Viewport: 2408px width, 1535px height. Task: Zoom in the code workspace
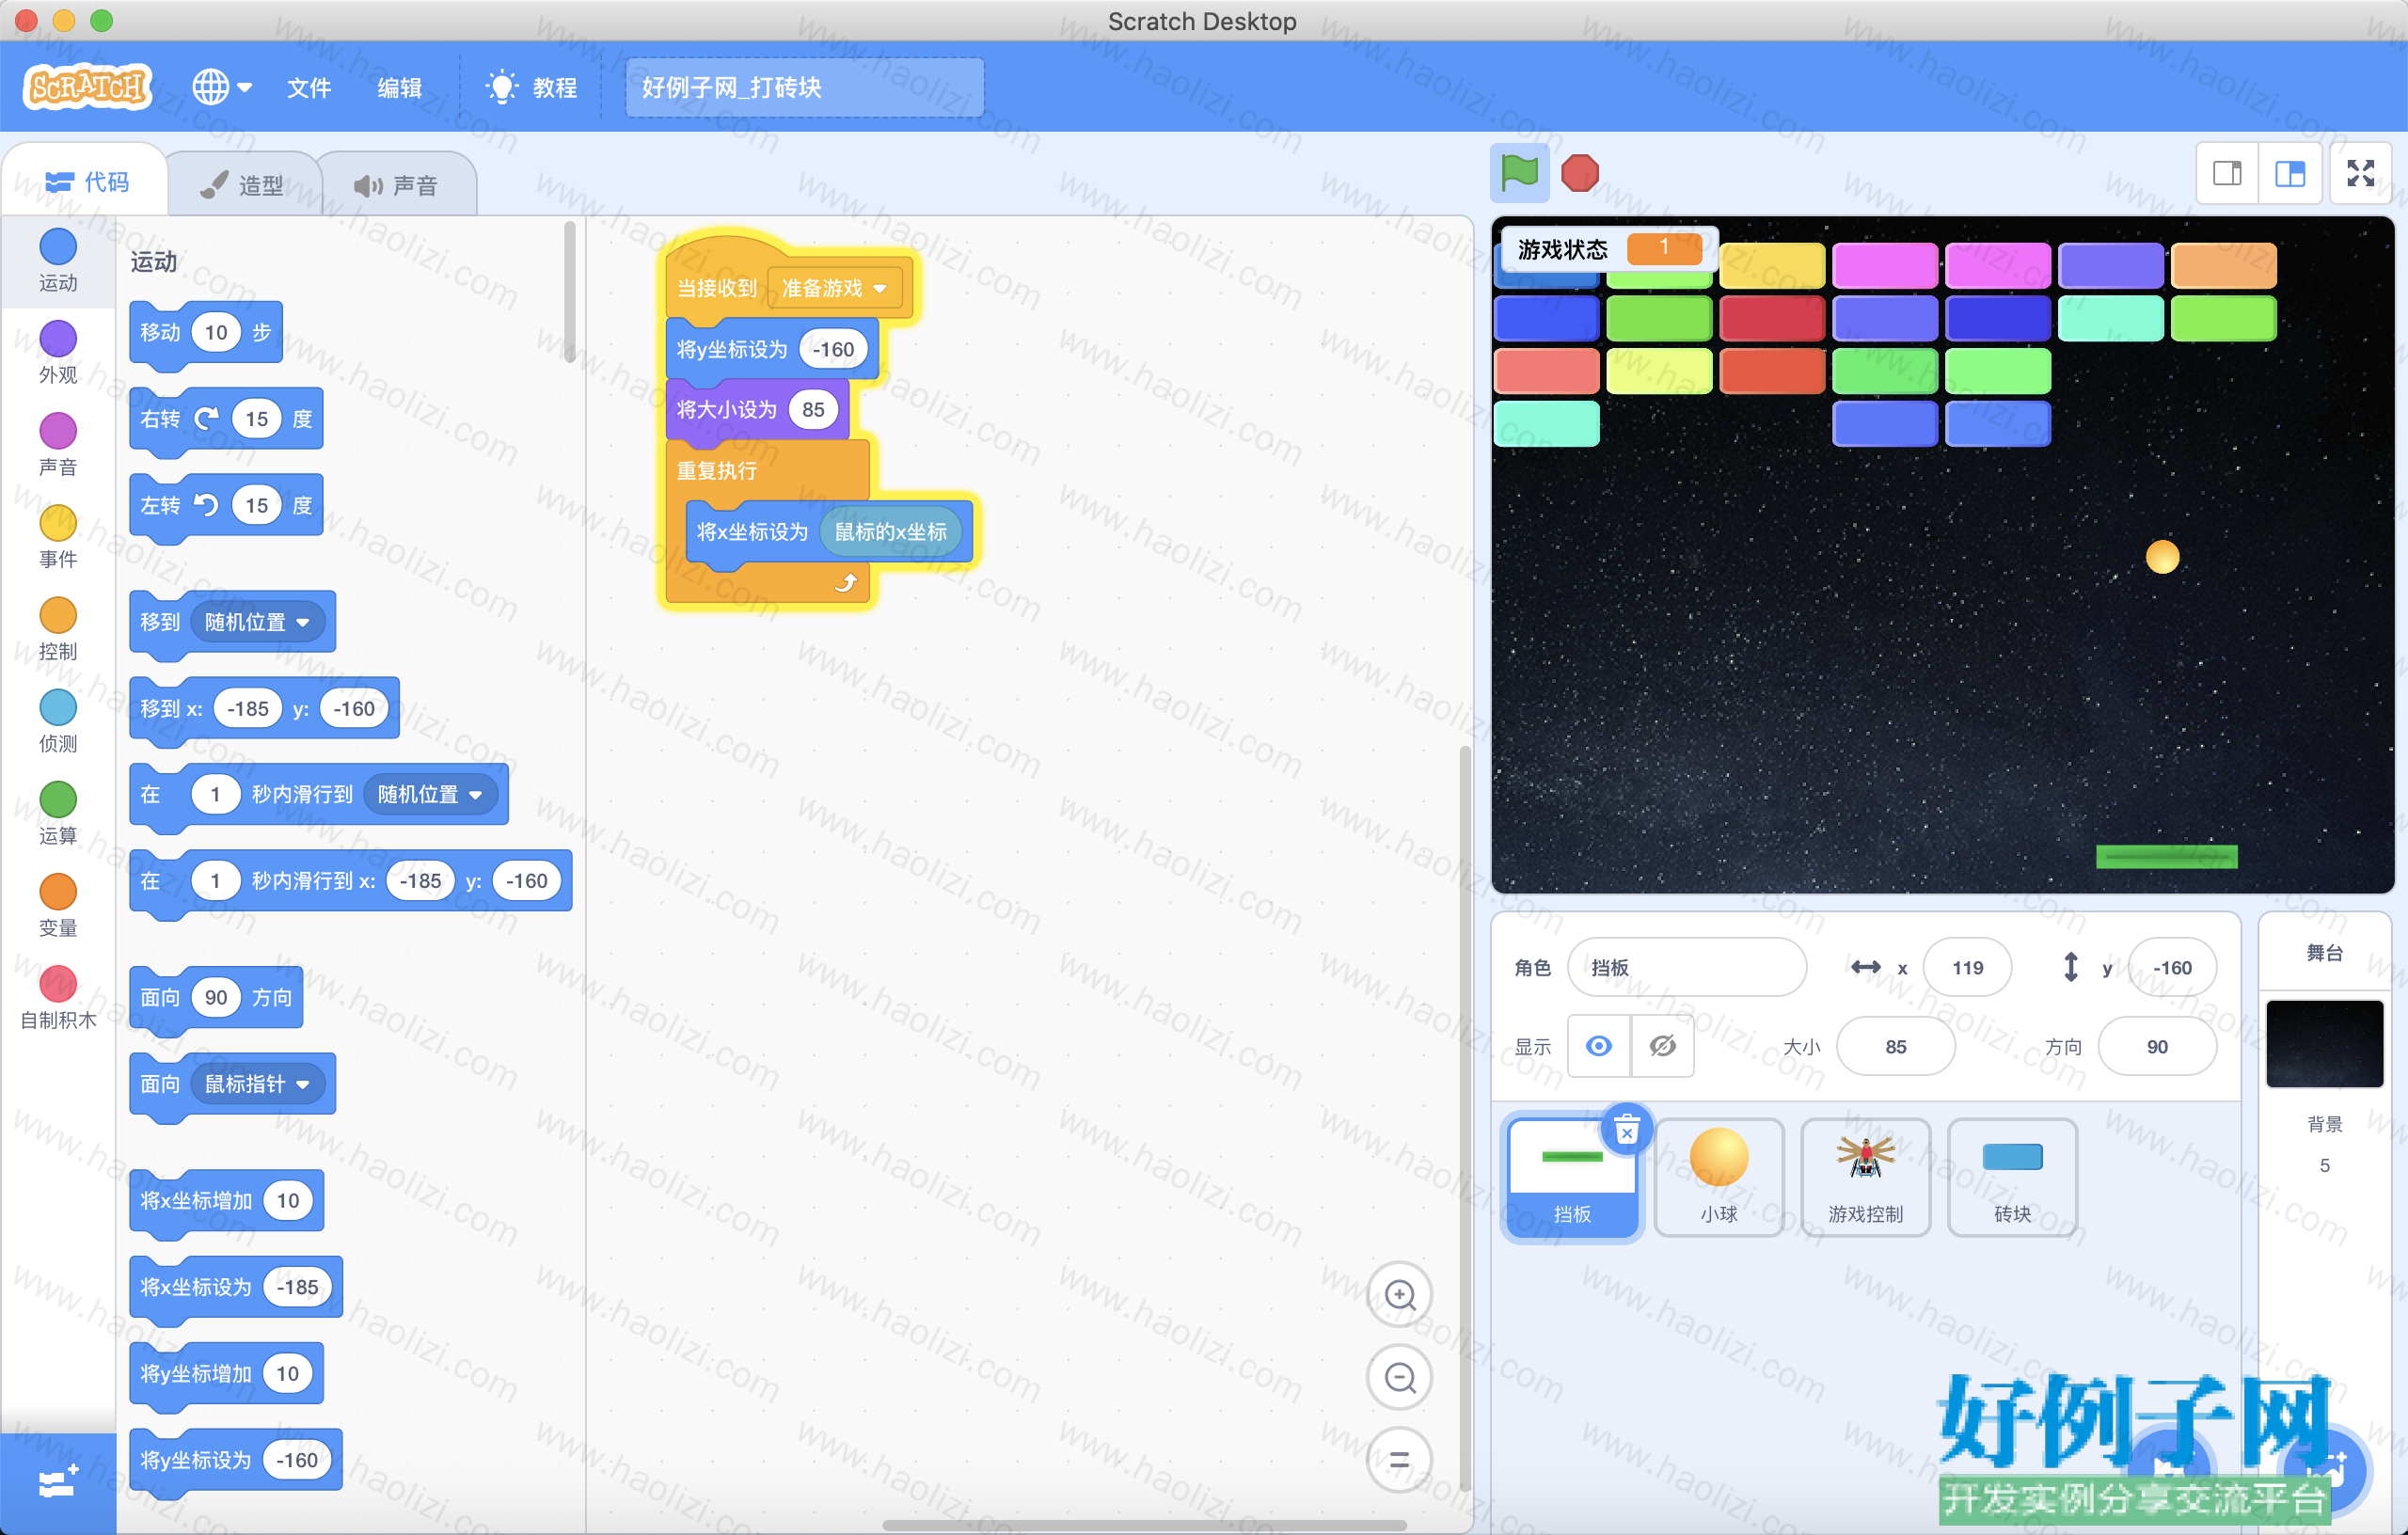pos(1399,1295)
